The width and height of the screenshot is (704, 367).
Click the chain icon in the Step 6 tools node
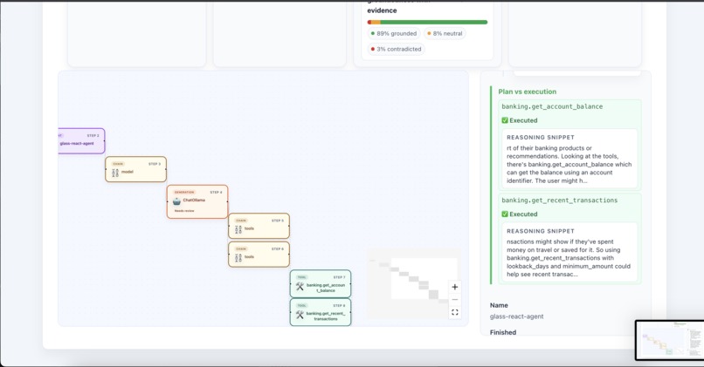point(238,258)
